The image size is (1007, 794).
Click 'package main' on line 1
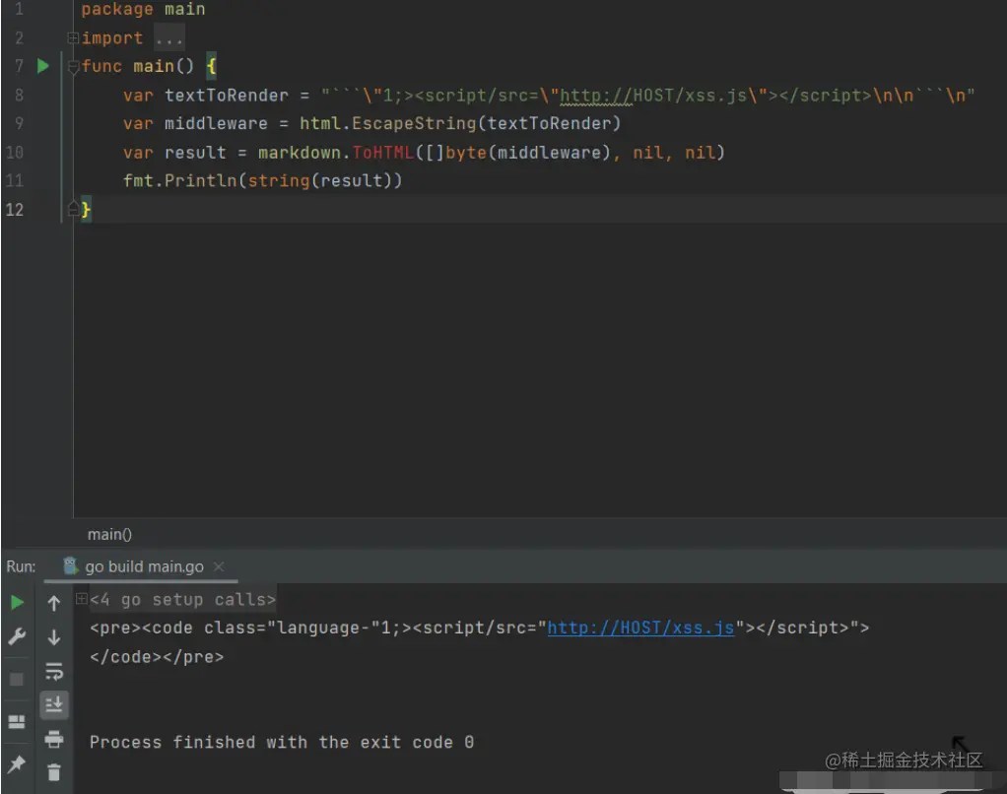143,9
